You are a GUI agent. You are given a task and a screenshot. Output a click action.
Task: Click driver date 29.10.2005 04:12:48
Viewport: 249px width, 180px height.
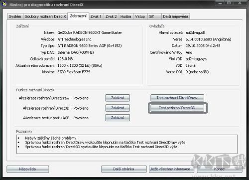pyautogui.click(x=203, y=46)
